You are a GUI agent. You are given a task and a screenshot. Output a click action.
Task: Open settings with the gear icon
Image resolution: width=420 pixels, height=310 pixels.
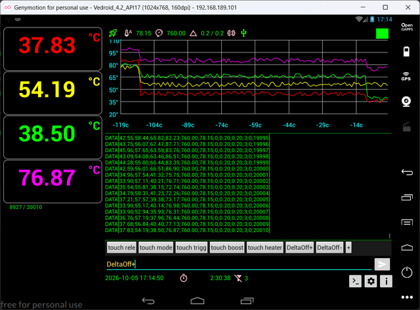(x=371, y=281)
